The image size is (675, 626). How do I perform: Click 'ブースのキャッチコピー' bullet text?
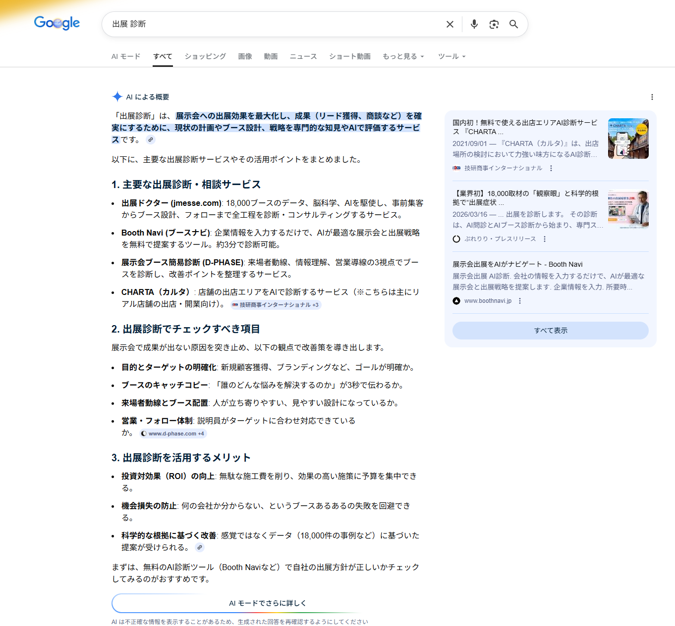coord(165,385)
